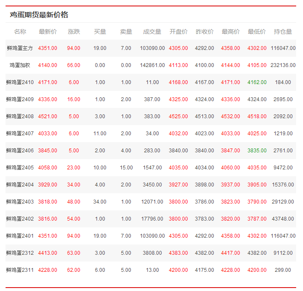Click the green 4162.00 lowest price cell
Screen dimensions: 303x291
[257, 82]
